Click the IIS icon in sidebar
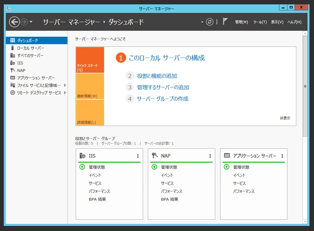Image resolution: width=314 pixels, height=231 pixels. pos(13,63)
